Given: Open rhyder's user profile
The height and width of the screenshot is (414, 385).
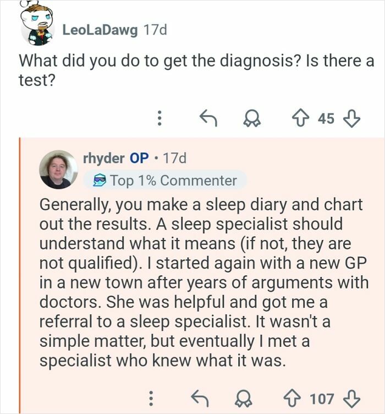Looking at the screenshot, I should tap(105, 158).
